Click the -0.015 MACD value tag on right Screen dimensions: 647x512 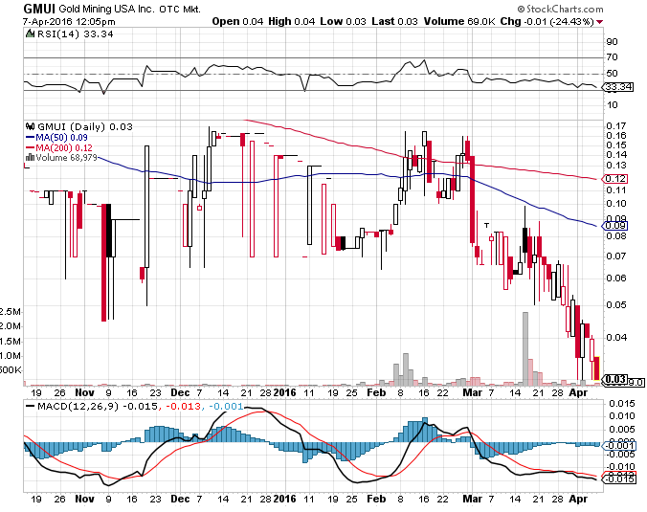click(619, 479)
